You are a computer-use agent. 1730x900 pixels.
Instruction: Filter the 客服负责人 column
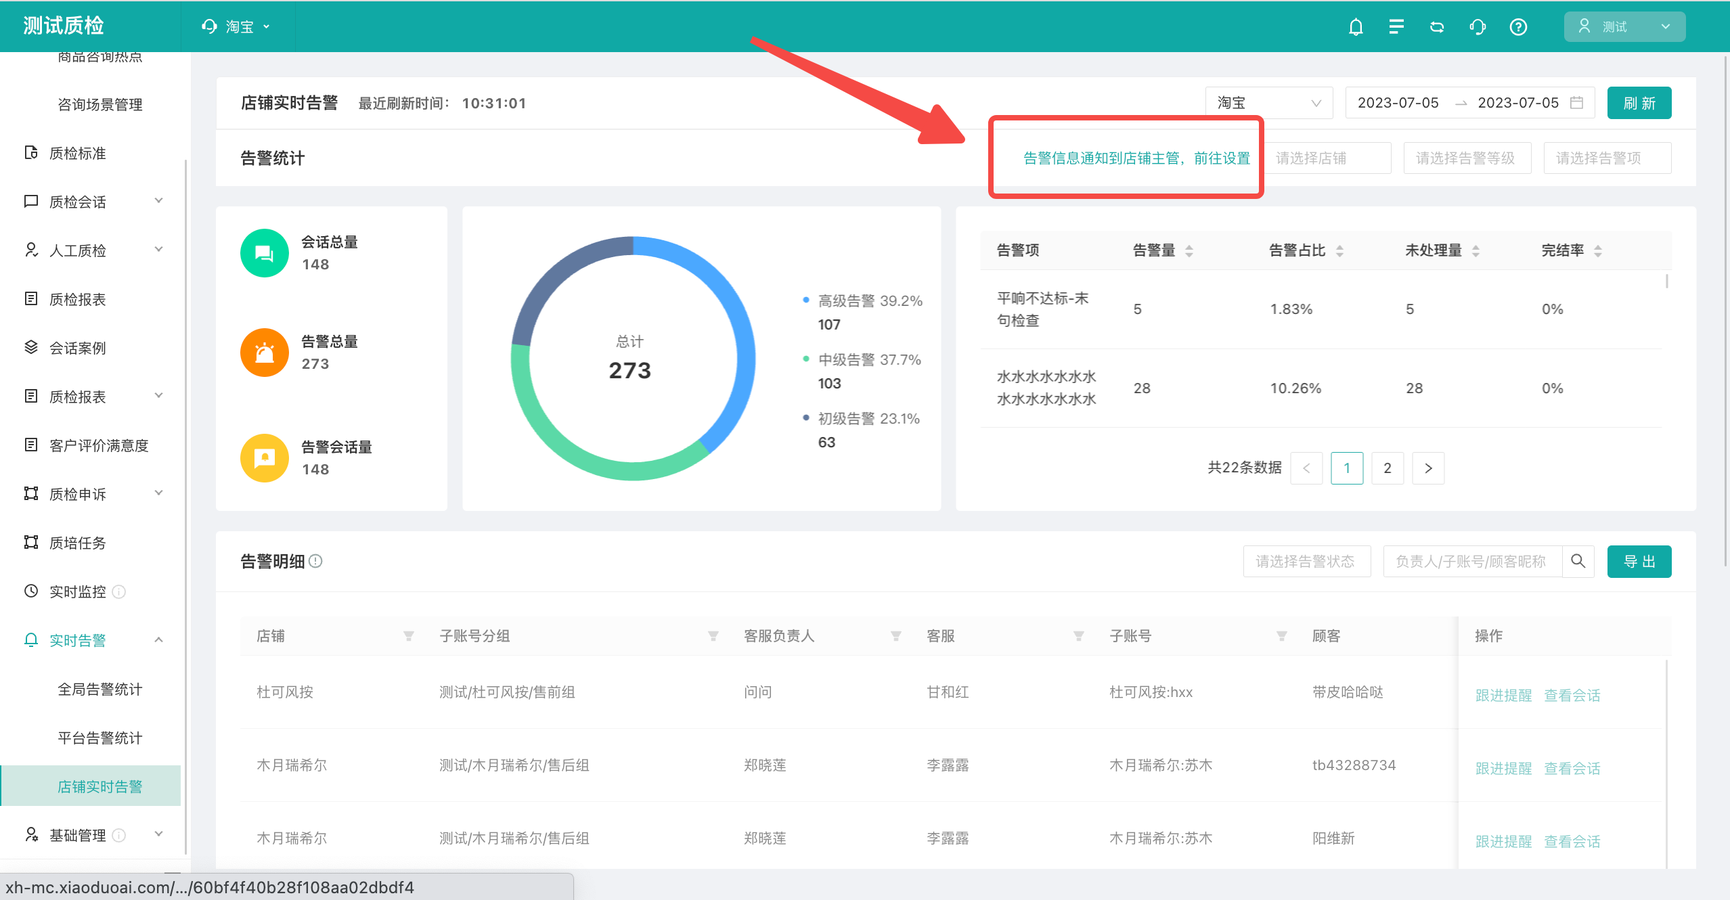coord(896,636)
